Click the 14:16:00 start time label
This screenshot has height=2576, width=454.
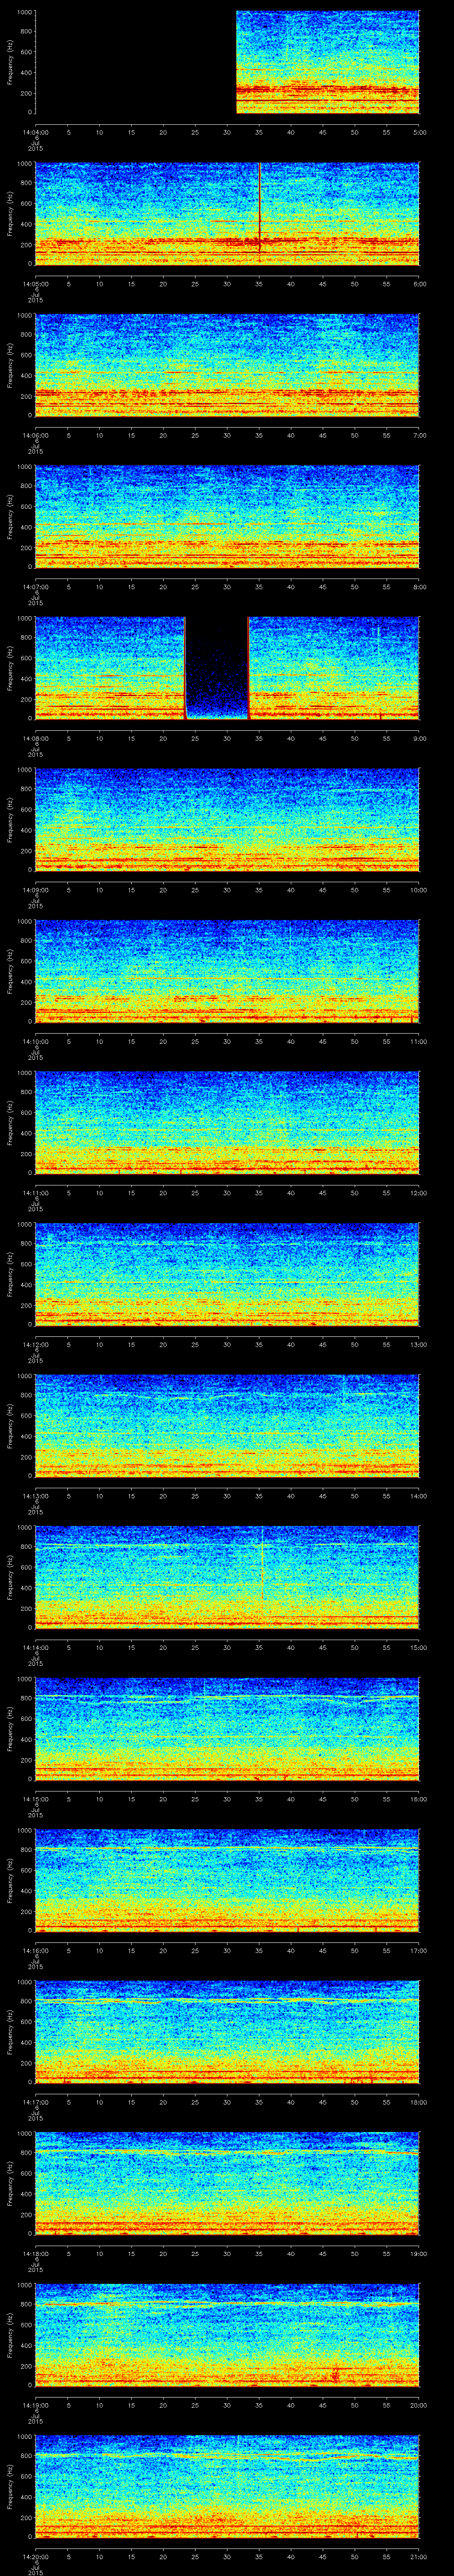pos(35,1950)
